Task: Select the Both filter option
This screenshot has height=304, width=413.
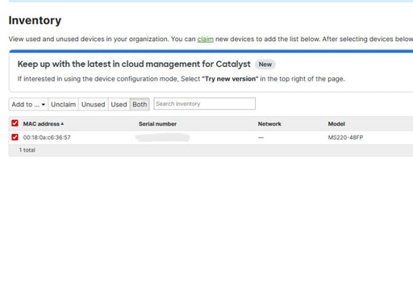Action: pos(140,104)
